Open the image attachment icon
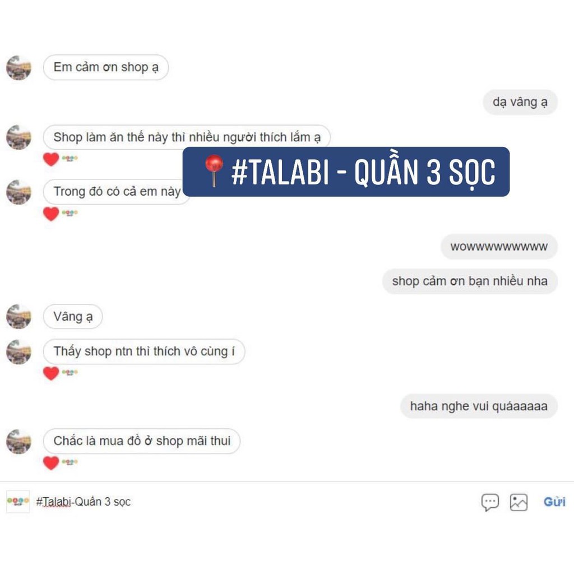The image size is (574, 574). click(x=519, y=502)
